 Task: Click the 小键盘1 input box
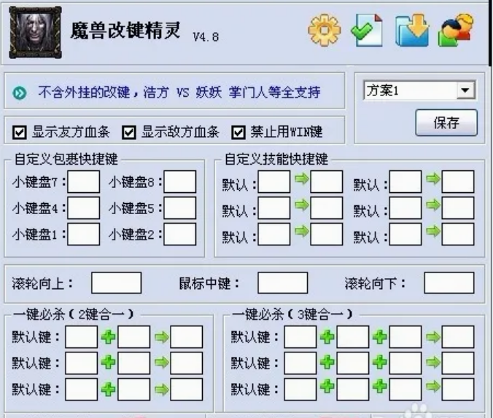(x=84, y=234)
